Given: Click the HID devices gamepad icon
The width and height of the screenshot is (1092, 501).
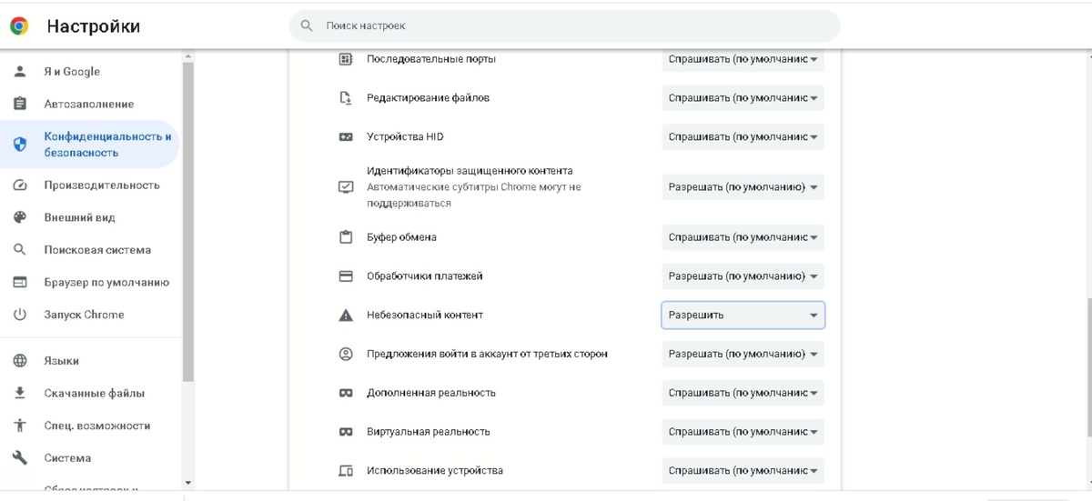Looking at the screenshot, I should click(x=345, y=137).
